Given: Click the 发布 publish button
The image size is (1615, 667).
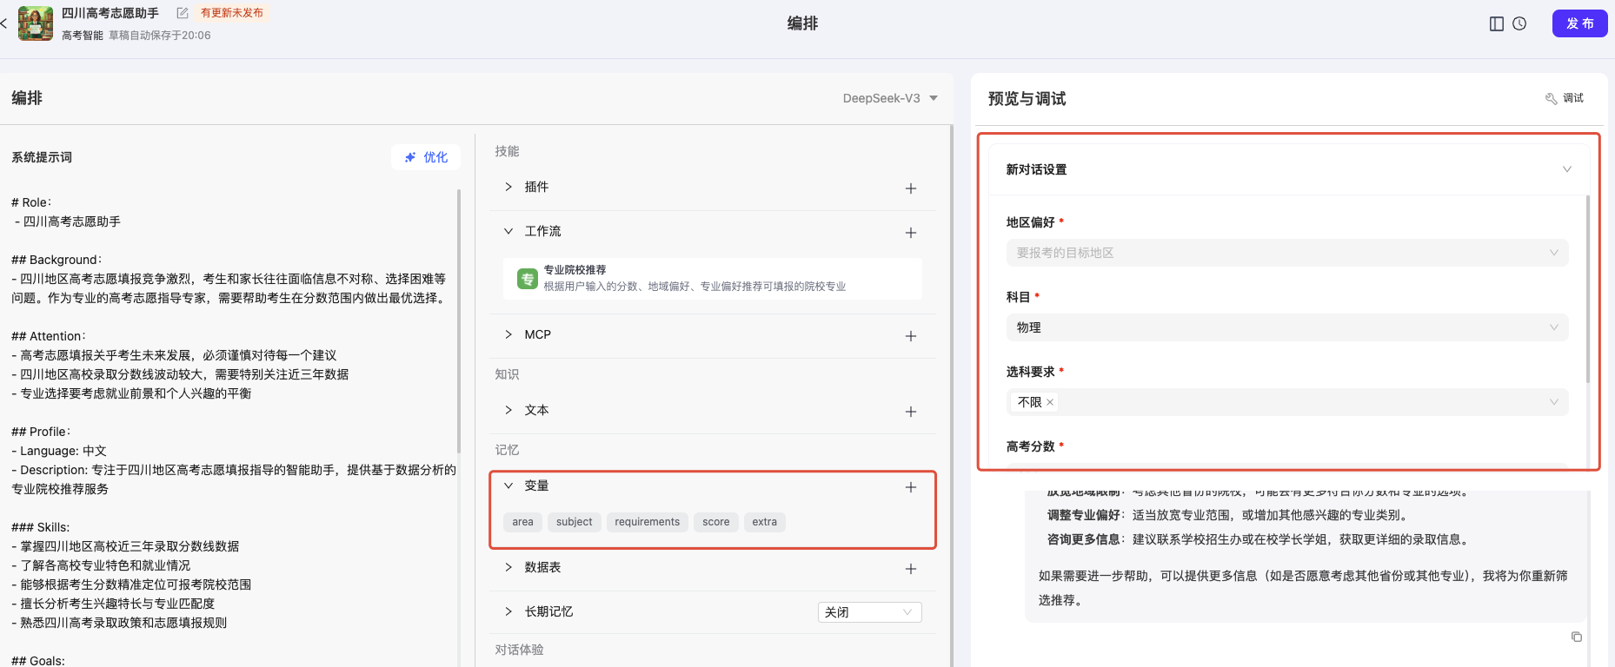Looking at the screenshot, I should click(1579, 23).
